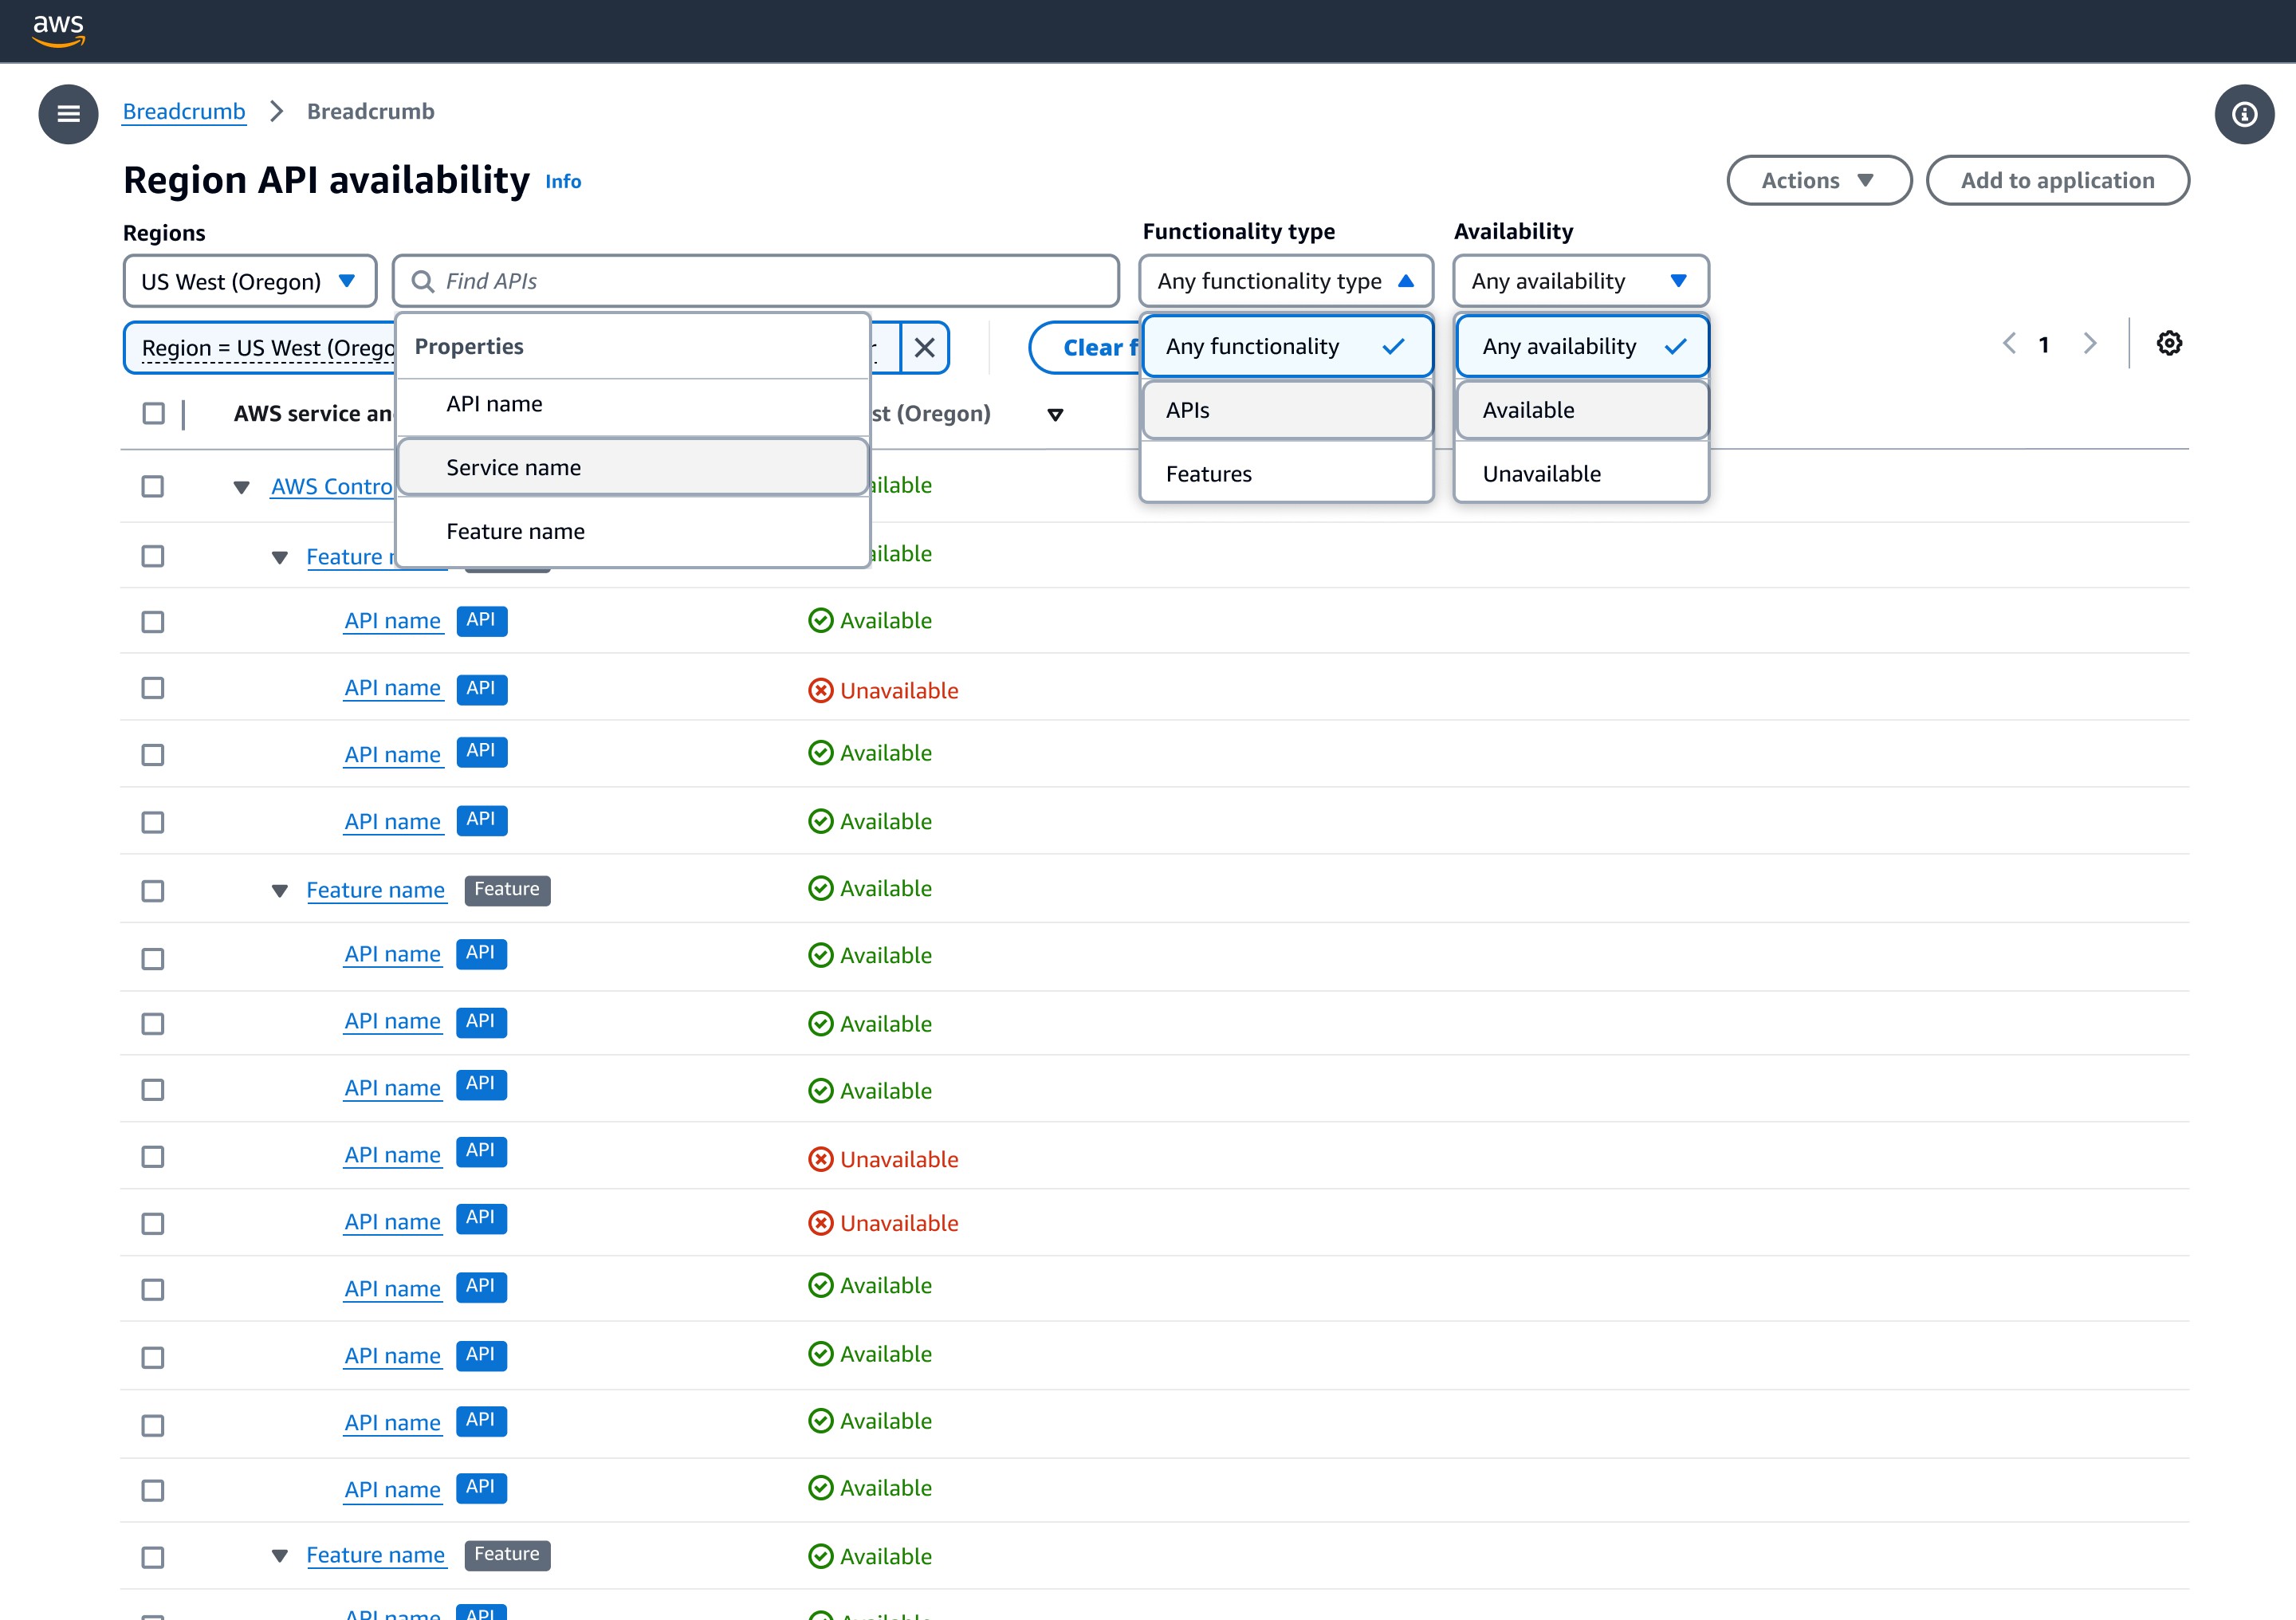Viewport: 2296px width, 1620px height.
Task: Click the AWS logo
Action: pos(58,30)
